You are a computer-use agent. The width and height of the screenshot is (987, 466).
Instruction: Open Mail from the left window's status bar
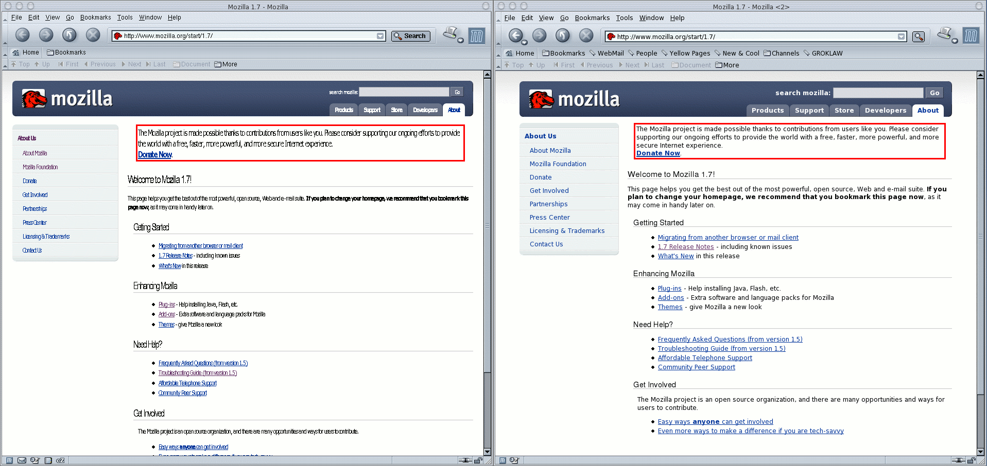(x=22, y=460)
